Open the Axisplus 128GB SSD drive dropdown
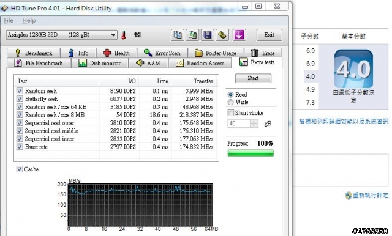The width and height of the screenshot is (392, 236). [x=62, y=35]
